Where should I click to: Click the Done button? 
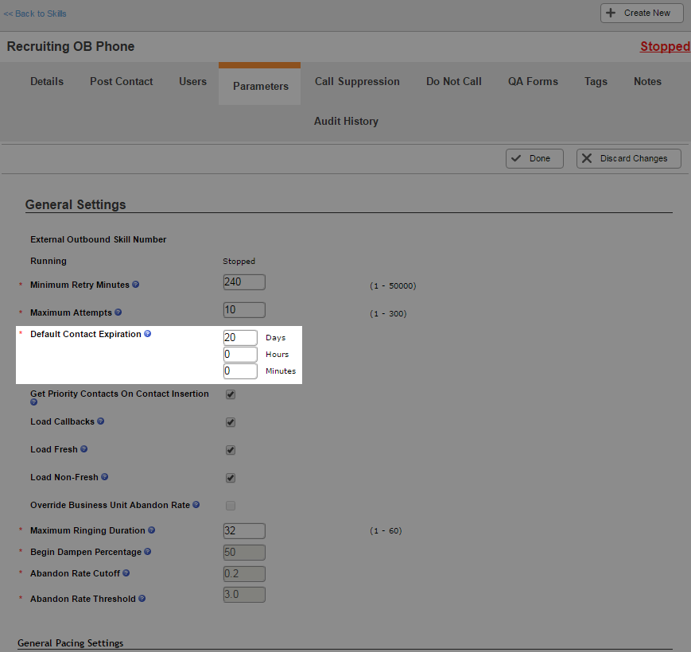click(534, 158)
